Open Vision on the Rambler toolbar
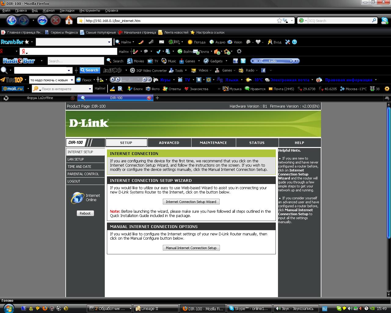 (235, 42)
